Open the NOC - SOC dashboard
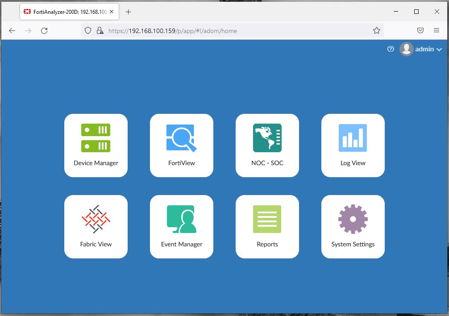449x316 pixels. [267, 146]
